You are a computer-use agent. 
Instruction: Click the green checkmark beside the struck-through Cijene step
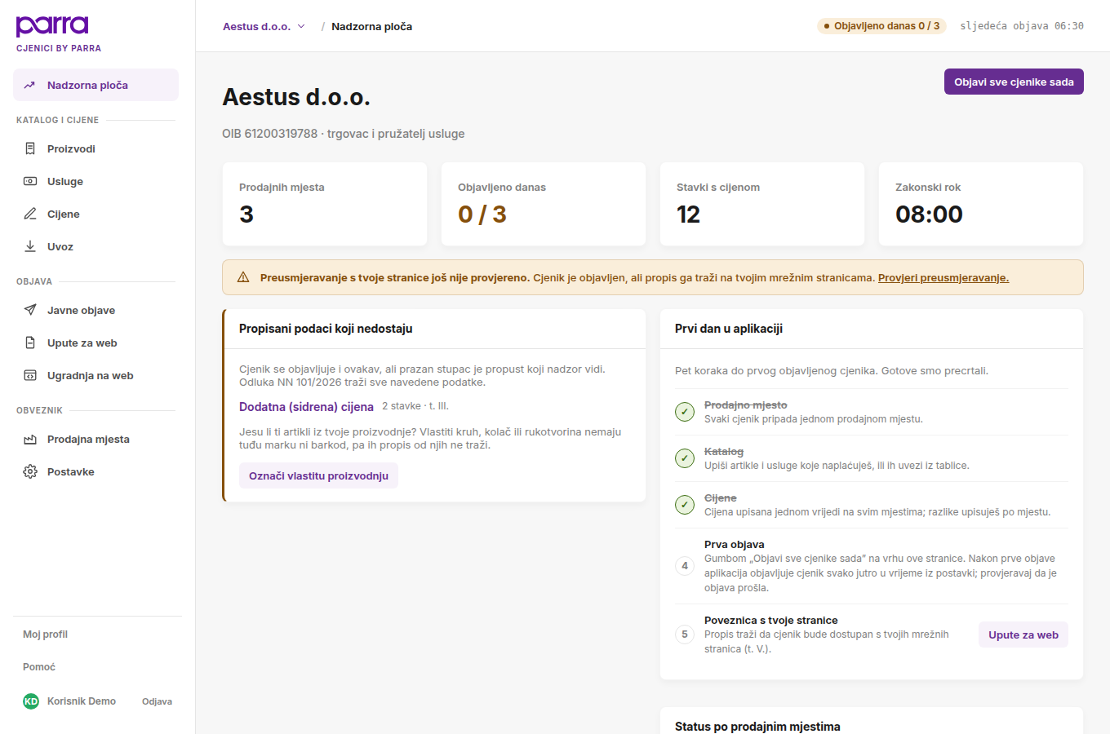[685, 505]
